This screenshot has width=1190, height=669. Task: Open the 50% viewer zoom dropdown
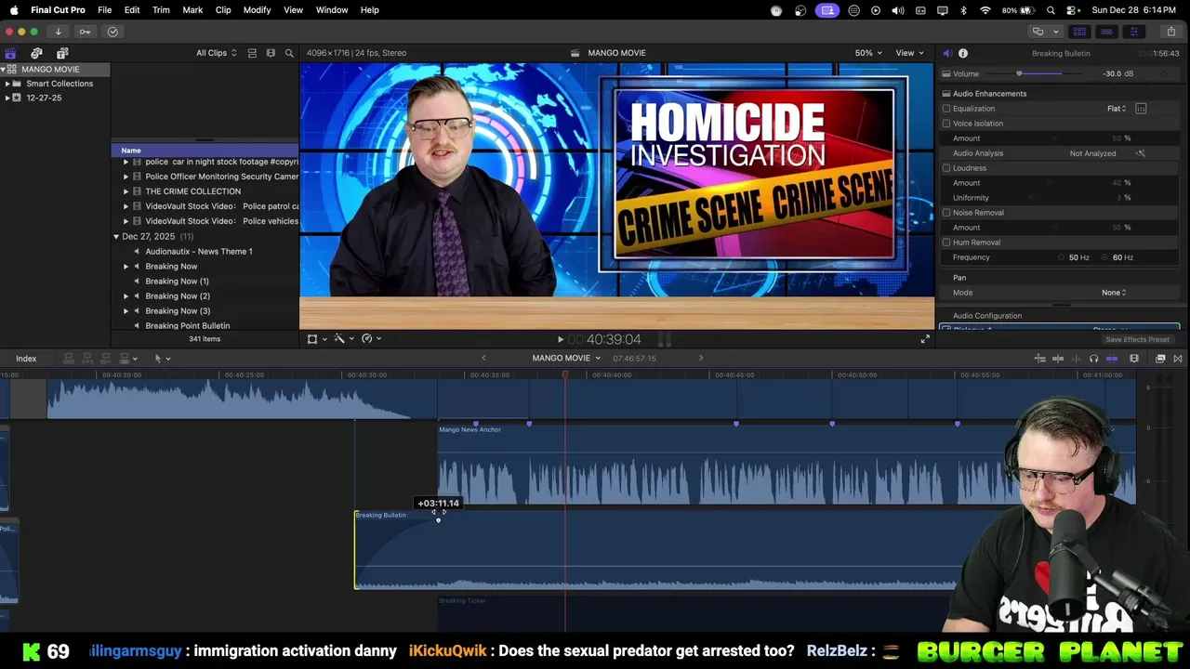tap(868, 53)
